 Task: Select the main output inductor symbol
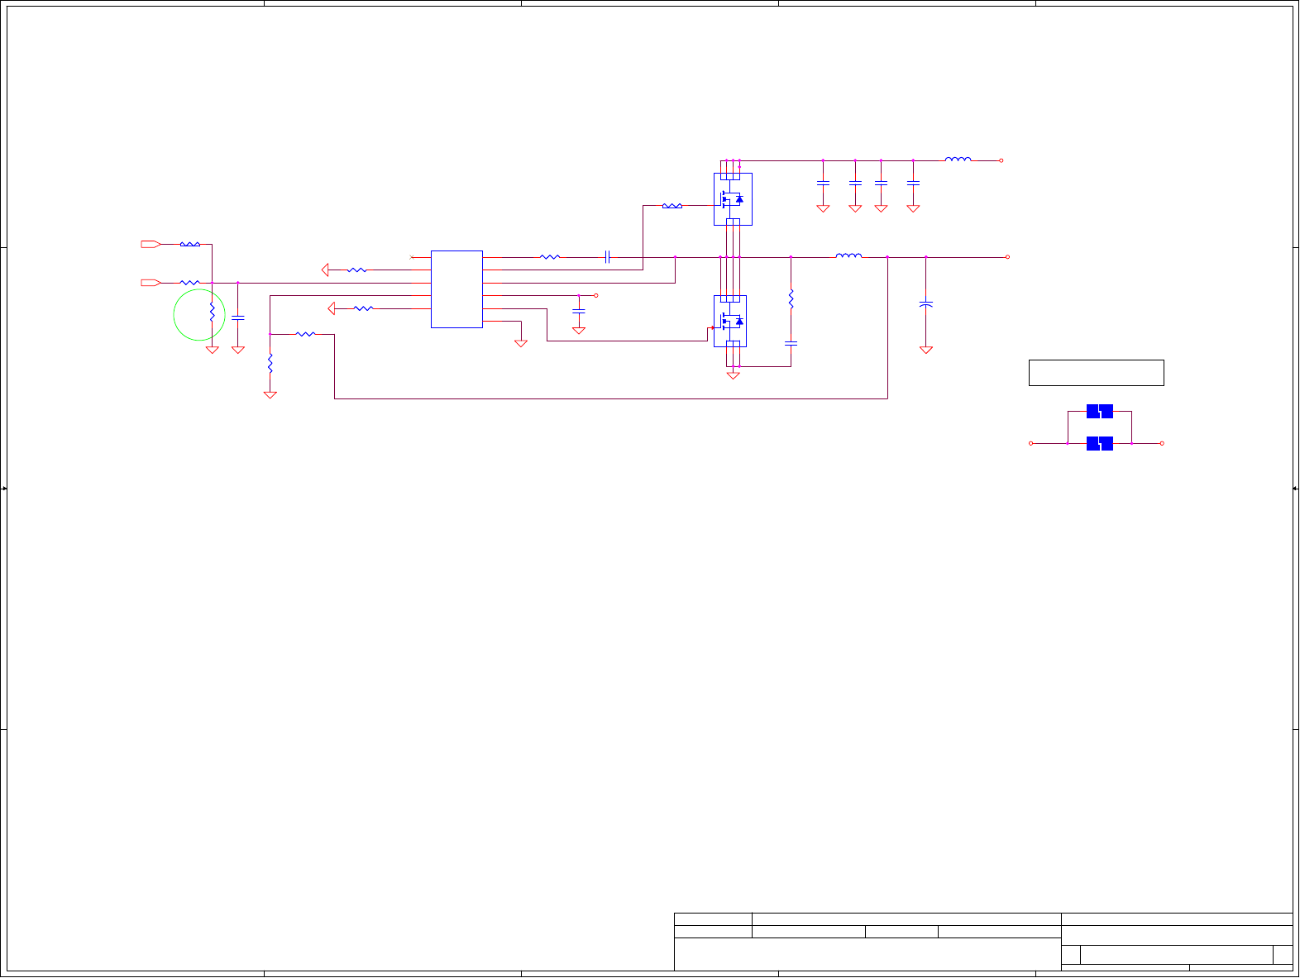848,255
